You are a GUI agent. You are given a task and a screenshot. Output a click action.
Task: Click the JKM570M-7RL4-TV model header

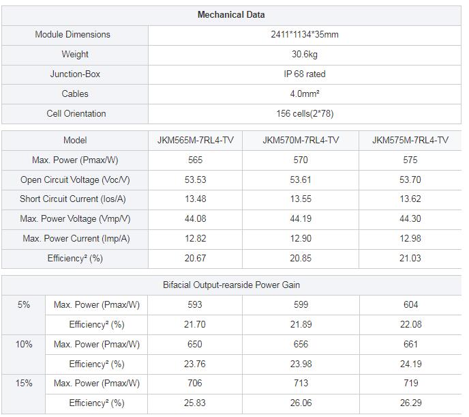click(301, 140)
